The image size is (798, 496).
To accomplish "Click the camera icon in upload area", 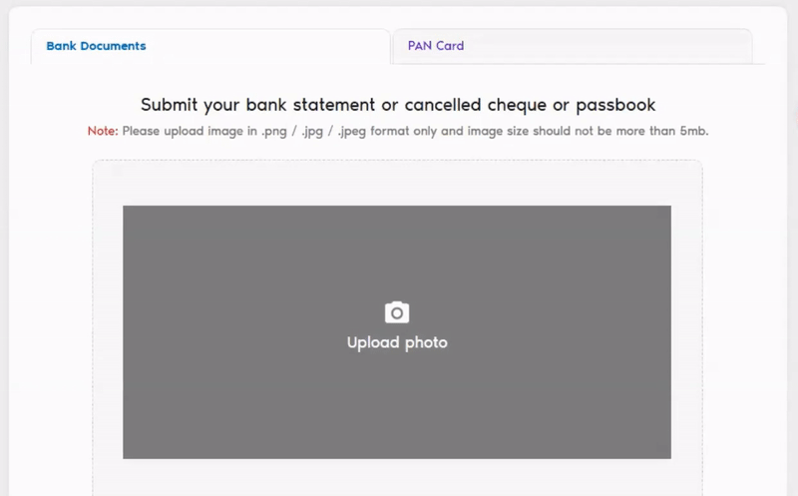I will [x=397, y=312].
